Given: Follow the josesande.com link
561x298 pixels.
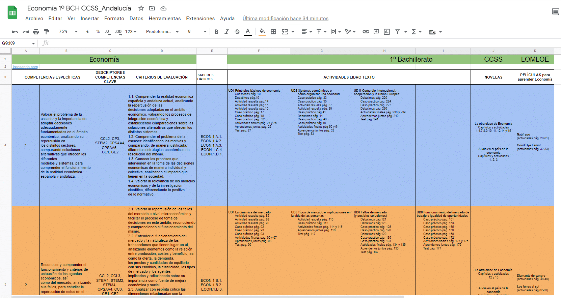Looking at the screenshot, I should 25,67.
